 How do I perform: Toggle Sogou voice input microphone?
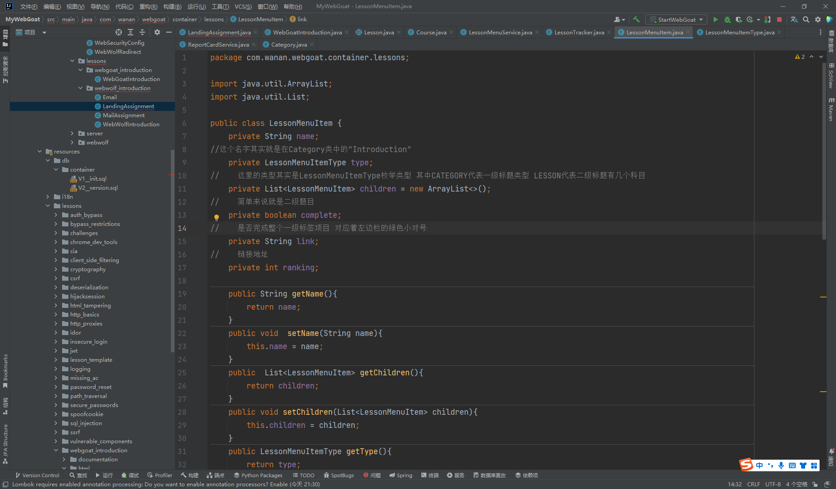781,465
